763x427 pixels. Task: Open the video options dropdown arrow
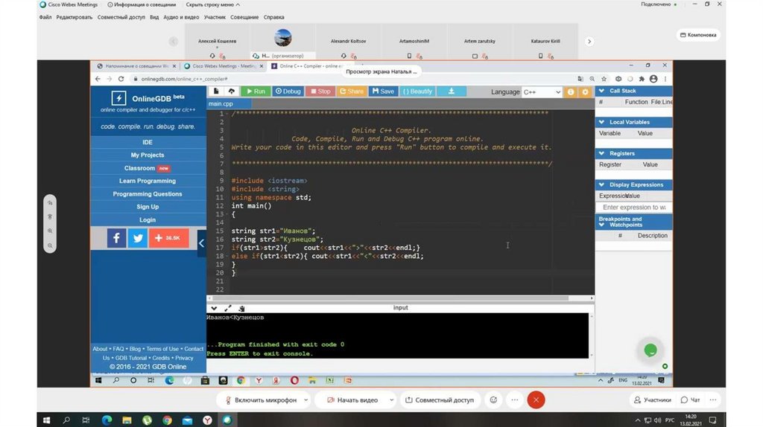tap(391, 399)
